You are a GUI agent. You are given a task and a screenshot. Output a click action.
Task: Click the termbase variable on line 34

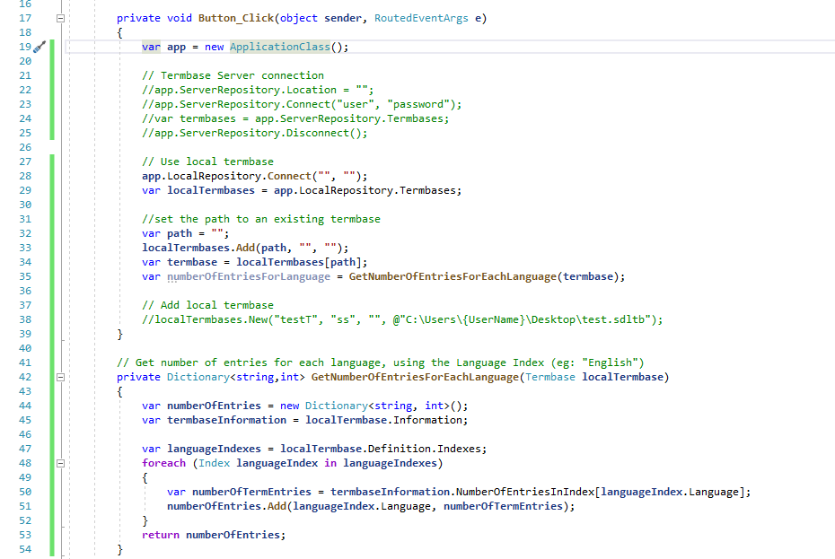[192, 263]
